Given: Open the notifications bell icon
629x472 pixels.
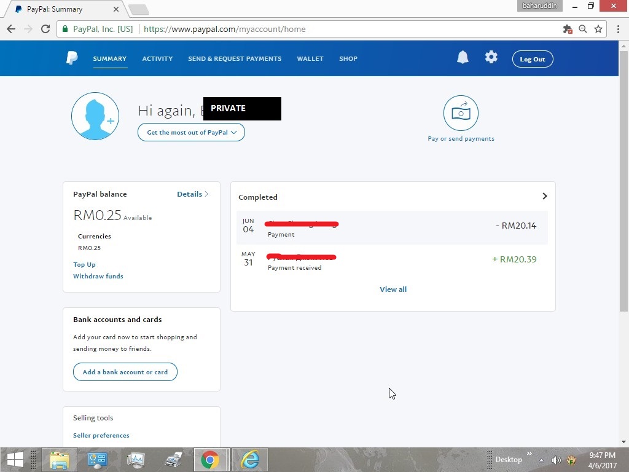Looking at the screenshot, I should [463, 57].
